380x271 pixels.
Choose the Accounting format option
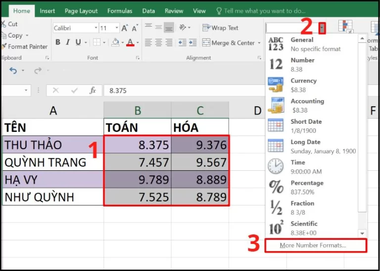312,106
